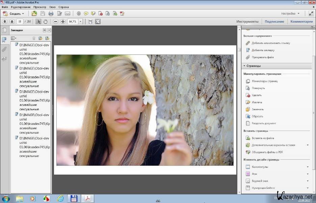Switch to the Selection arrow tool
This screenshot has width=316, height=203.
pyautogui.click(x=38, y=21)
